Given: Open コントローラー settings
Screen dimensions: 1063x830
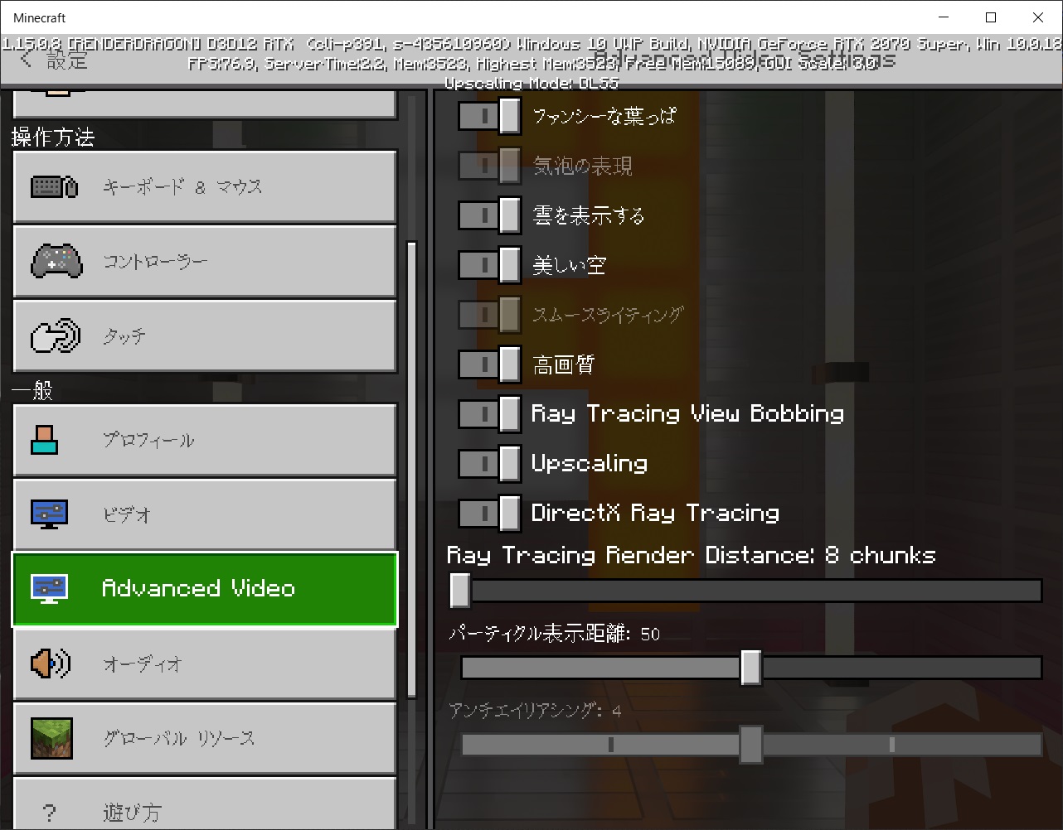Looking at the screenshot, I should (205, 261).
